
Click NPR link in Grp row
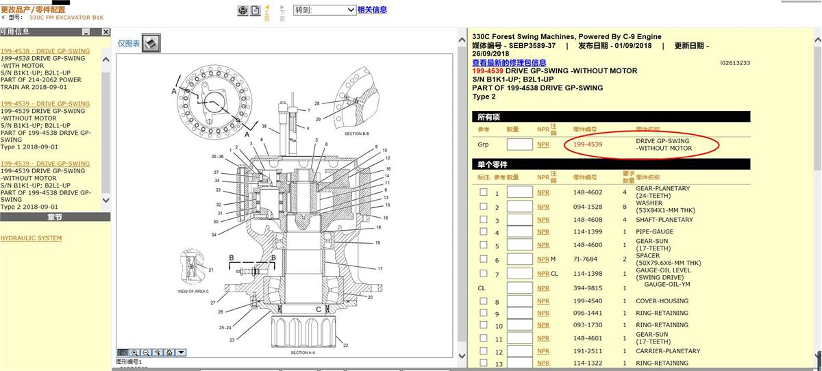(543, 144)
